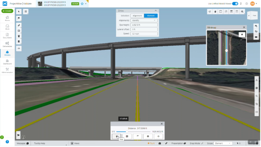The width and height of the screenshot is (261, 147).
Task: Toggle Snap Mode in the status bar
Action: point(195,143)
